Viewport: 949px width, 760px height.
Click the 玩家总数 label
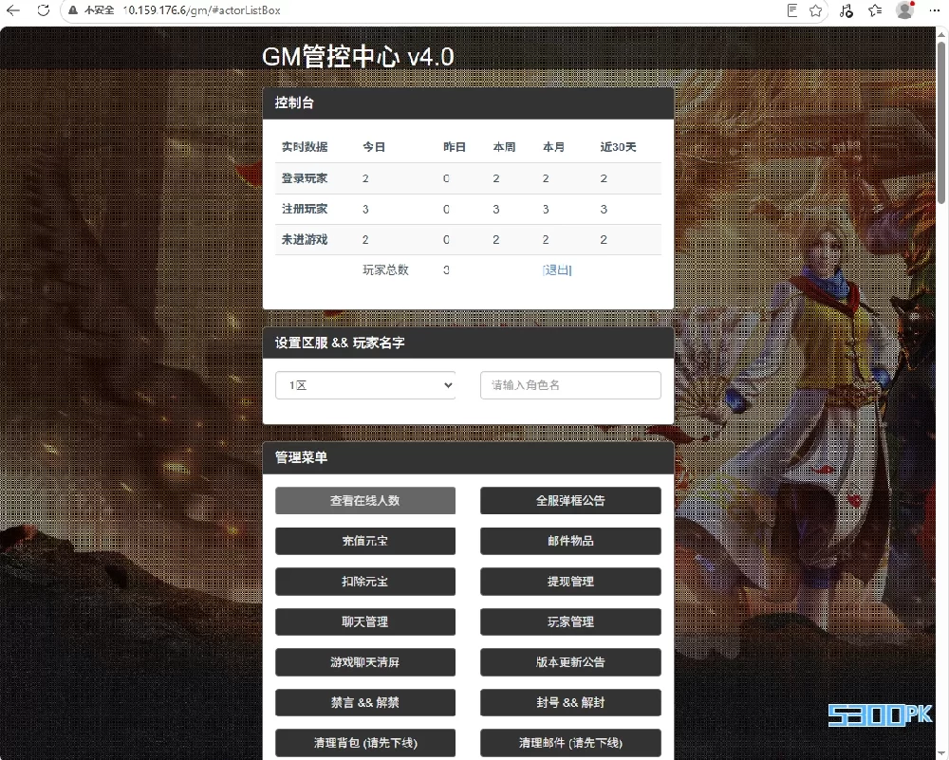[385, 269]
